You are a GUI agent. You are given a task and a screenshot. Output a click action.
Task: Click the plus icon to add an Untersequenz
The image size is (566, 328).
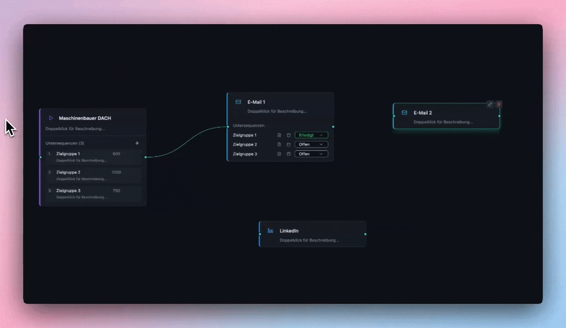137,143
